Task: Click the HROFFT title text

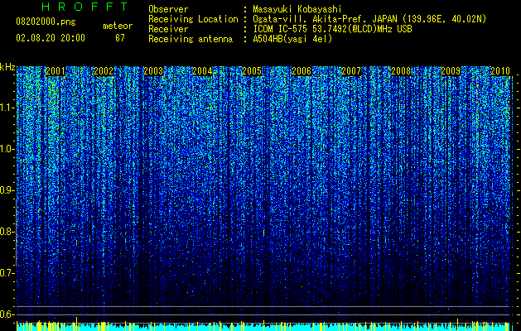Action: pyautogui.click(x=84, y=7)
